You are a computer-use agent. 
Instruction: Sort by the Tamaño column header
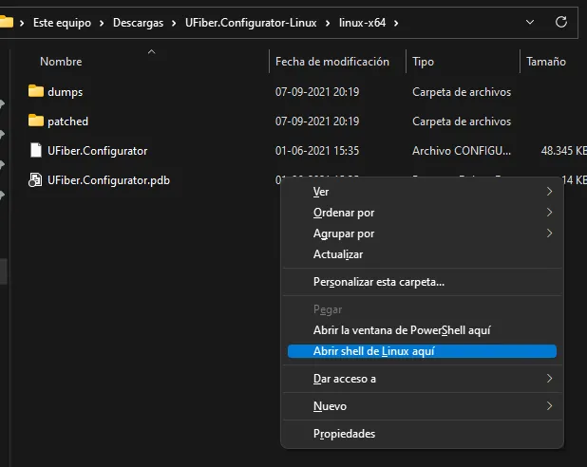click(546, 62)
